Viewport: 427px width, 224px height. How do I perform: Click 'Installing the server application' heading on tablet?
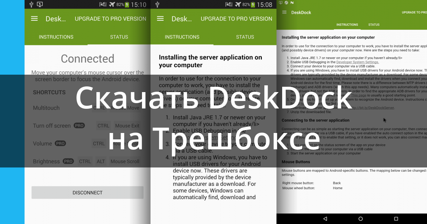328,37
